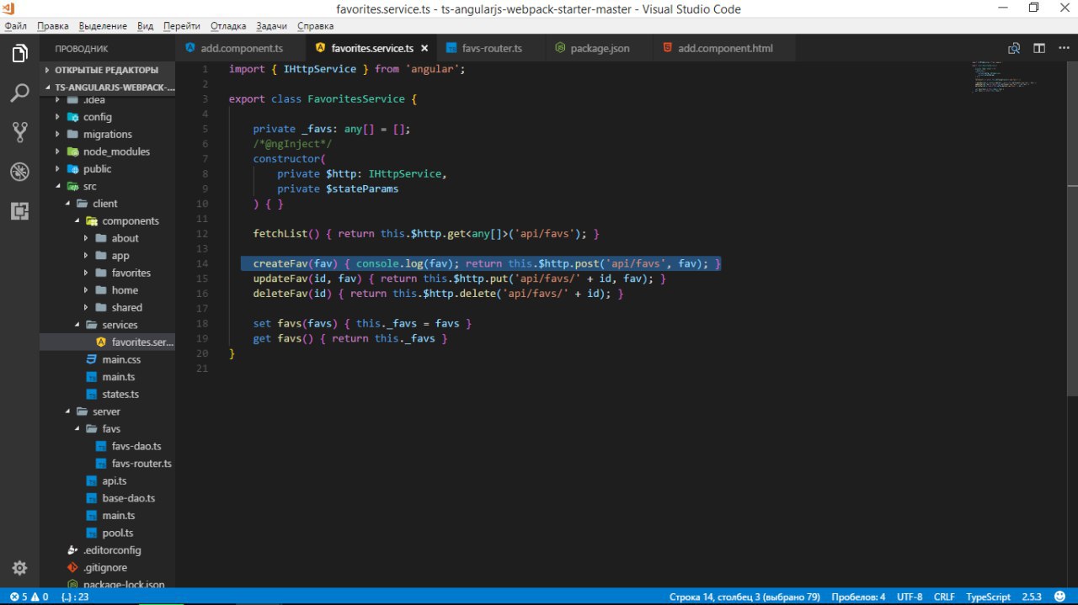
Task: Expand the home folder
Action: click(x=108, y=289)
